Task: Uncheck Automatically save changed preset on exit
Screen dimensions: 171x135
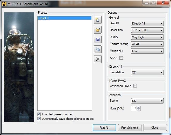Action: 39,118
